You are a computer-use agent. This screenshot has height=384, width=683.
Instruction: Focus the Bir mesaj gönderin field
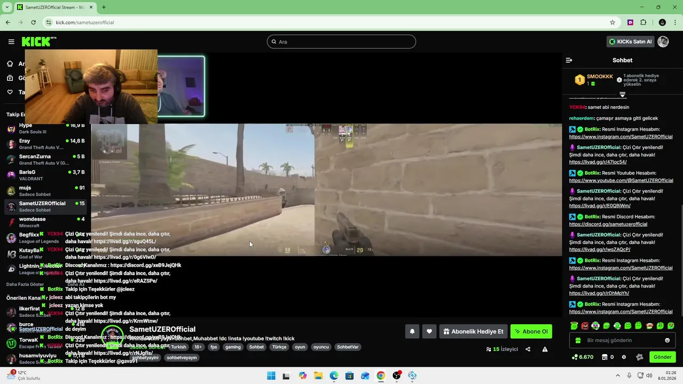(622, 340)
